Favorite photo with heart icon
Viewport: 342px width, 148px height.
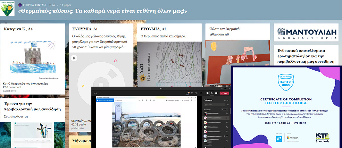[146, 100]
